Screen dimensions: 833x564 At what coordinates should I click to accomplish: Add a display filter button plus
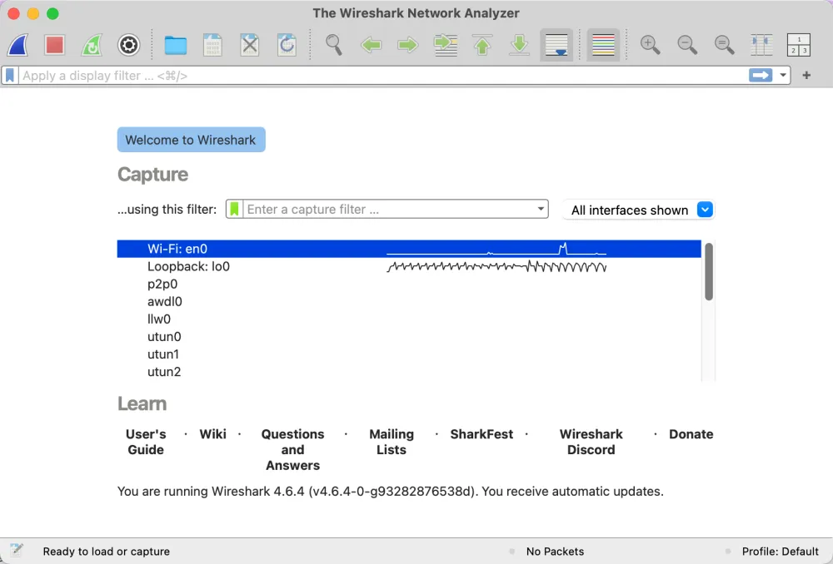(806, 76)
